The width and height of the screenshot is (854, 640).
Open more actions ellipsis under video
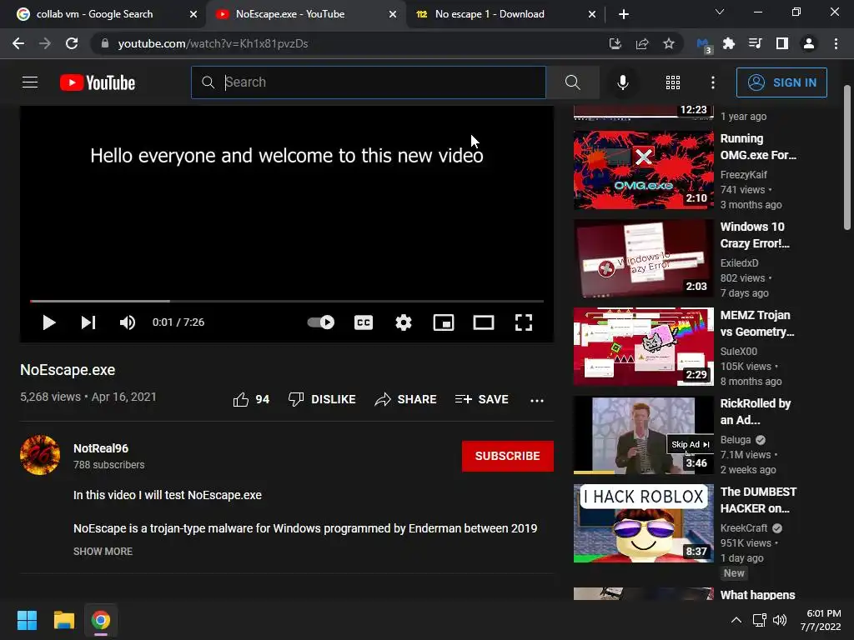click(x=537, y=401)
